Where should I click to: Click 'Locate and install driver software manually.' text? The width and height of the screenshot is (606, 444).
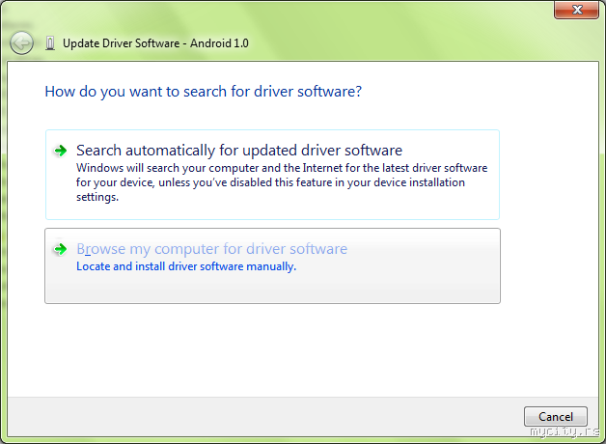pyautogui.click(x=186, y=266)
